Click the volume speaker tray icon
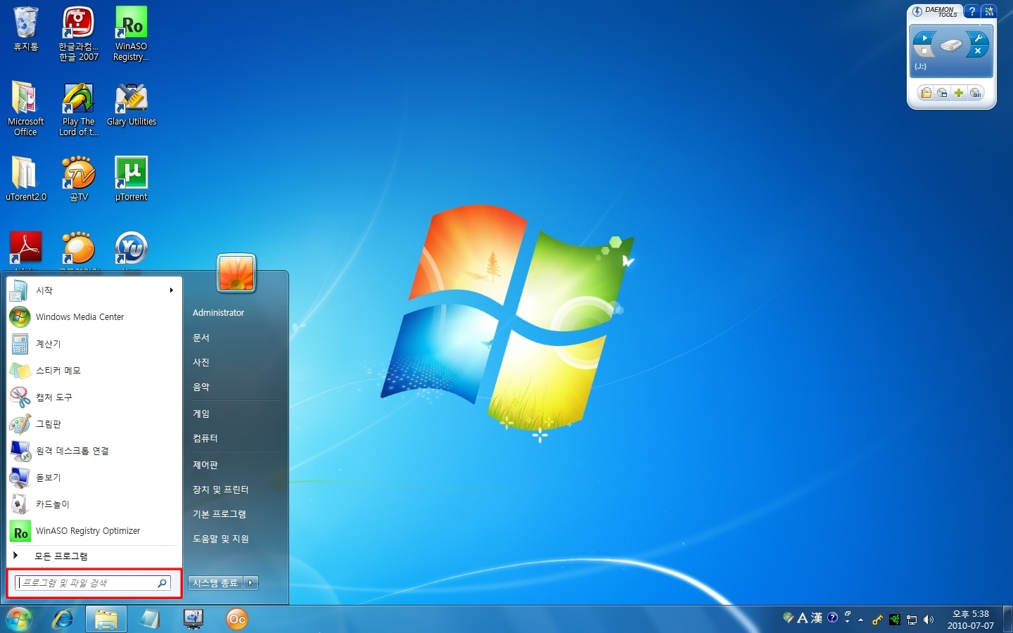1013x633 pixels. tap(929, 620)
